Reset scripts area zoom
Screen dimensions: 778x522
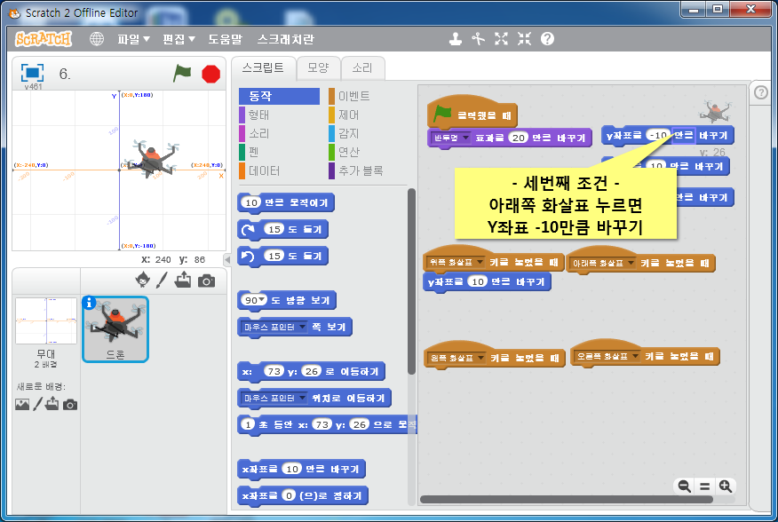[704, 486]
